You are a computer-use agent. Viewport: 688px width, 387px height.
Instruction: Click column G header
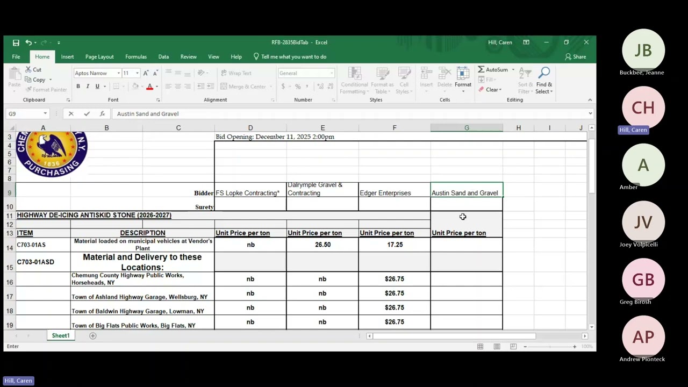pyautogui.click(x=467, y=128)
